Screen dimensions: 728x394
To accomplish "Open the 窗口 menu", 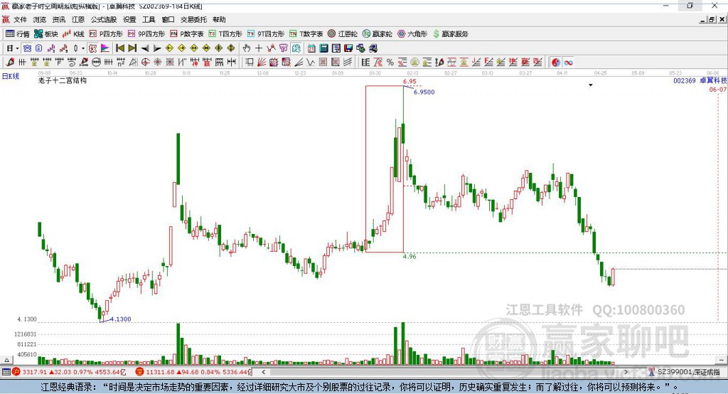I will click(x=168, y=19).
